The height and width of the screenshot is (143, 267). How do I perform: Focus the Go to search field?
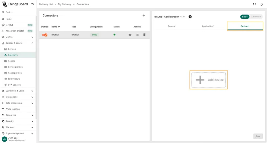19,12
